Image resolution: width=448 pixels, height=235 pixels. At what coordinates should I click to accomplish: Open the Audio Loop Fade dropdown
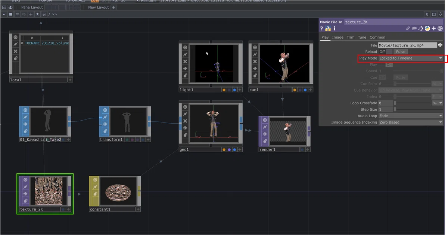pyautogui.click(x=411, y=116)
